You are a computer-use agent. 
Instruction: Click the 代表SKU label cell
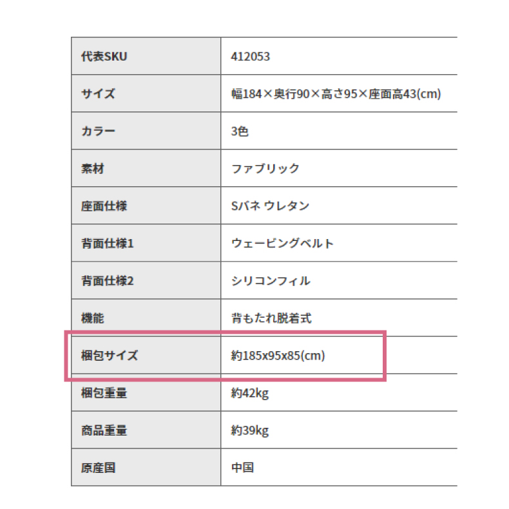tap(146, 56)
